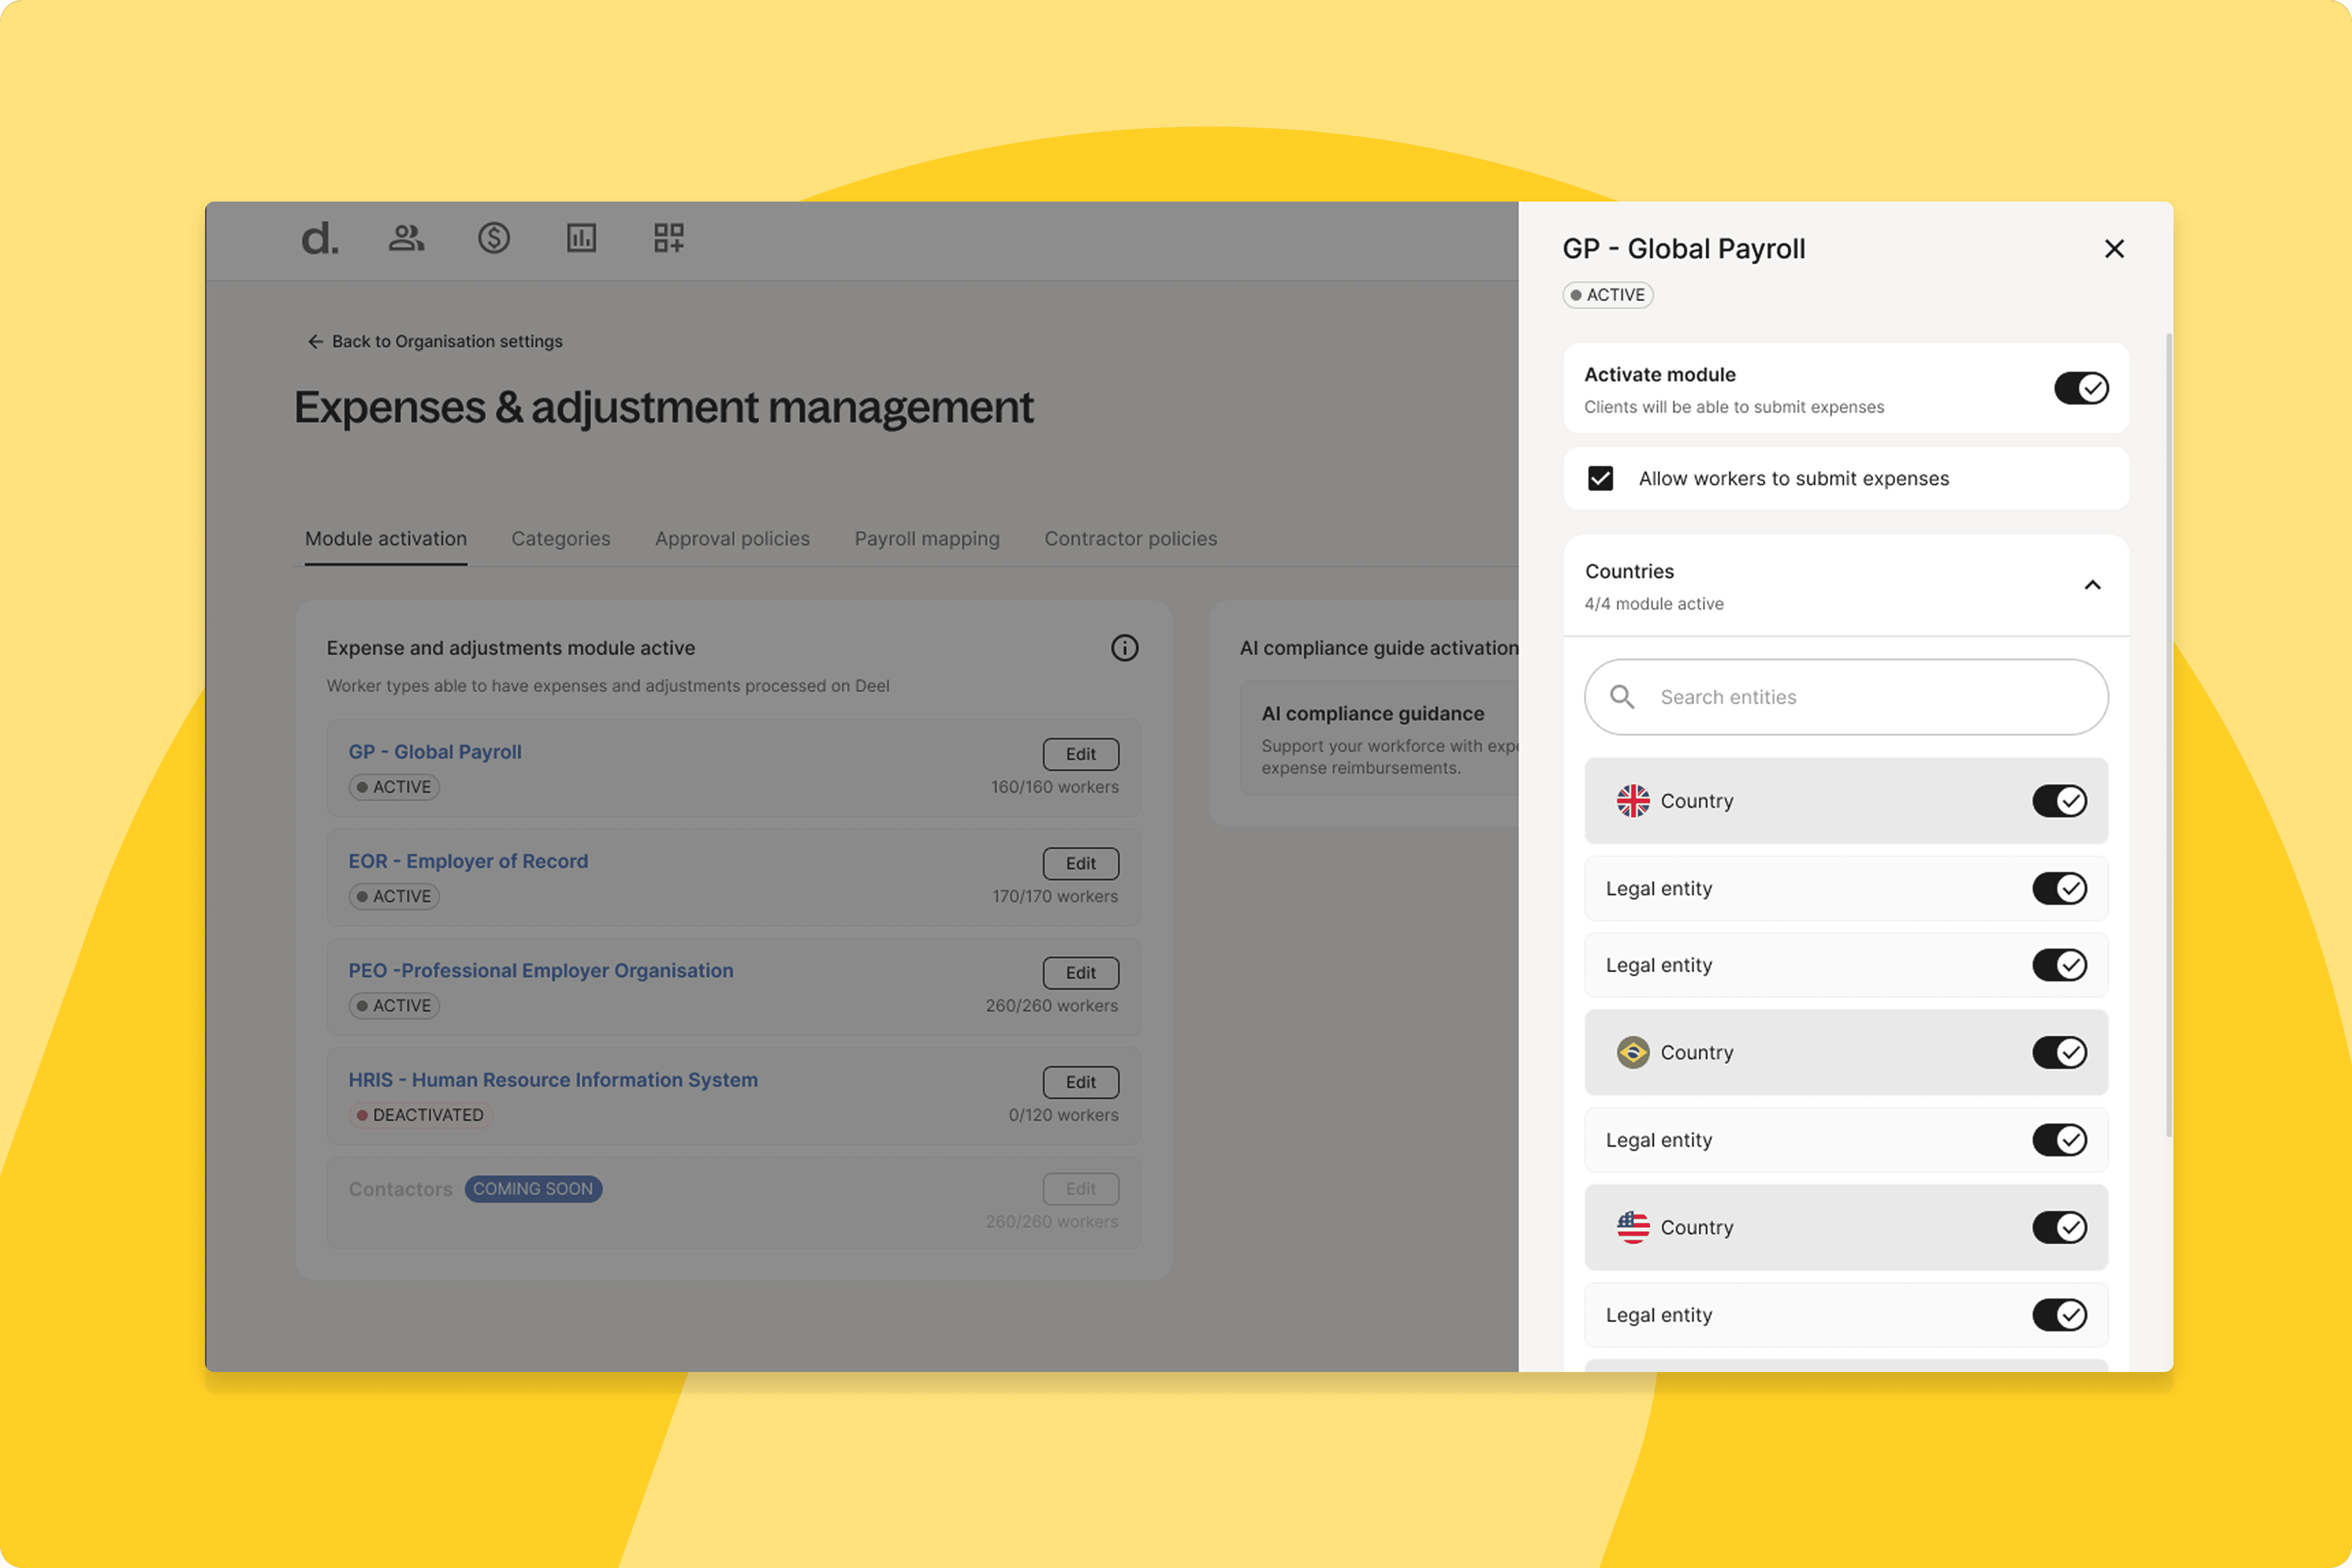The image size is (2352, 1568).
Task: Click the side panel scrollbar
Action: pos(2169,735)
